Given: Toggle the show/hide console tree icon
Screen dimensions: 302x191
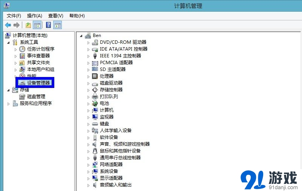Looking at the screenshot, I should pyautogui.click(x=37, y=25).
